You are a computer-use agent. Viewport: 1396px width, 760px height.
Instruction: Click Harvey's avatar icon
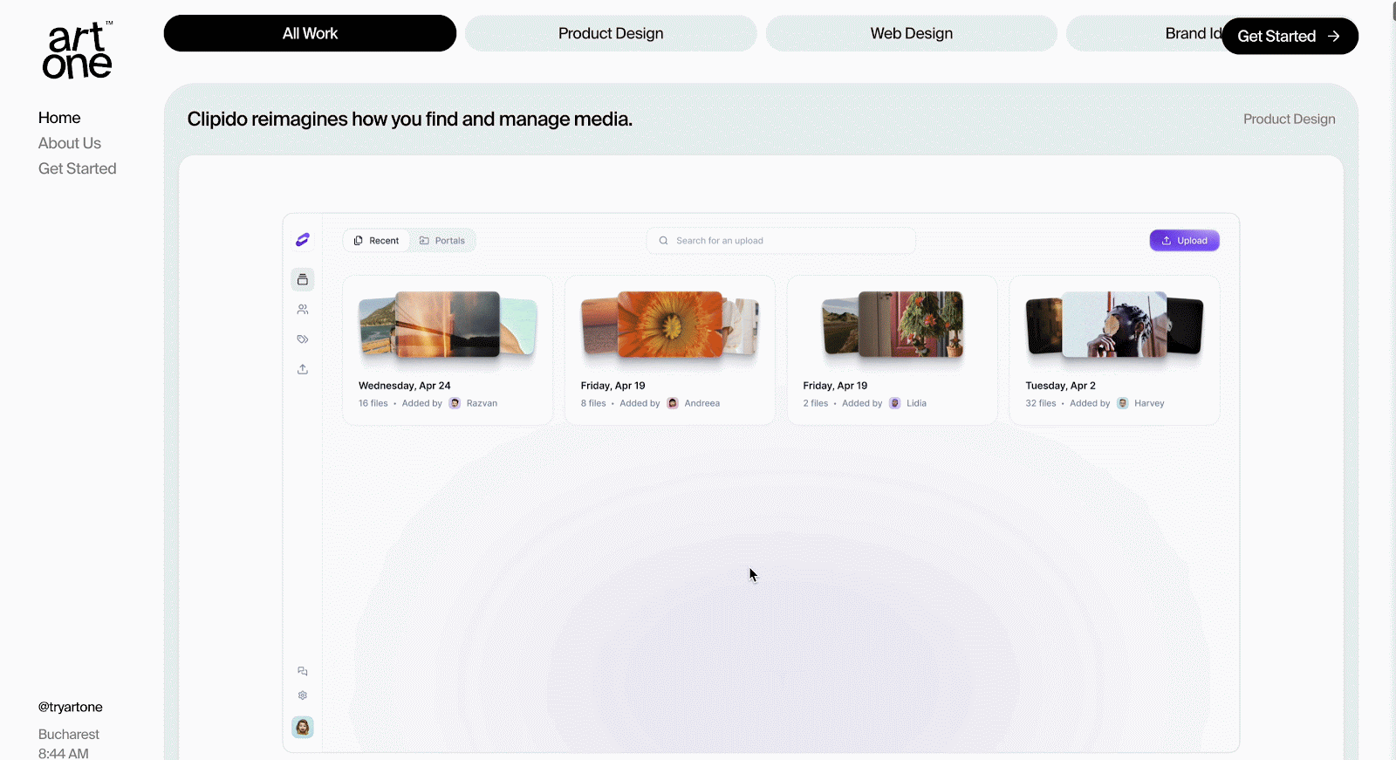1123,403
